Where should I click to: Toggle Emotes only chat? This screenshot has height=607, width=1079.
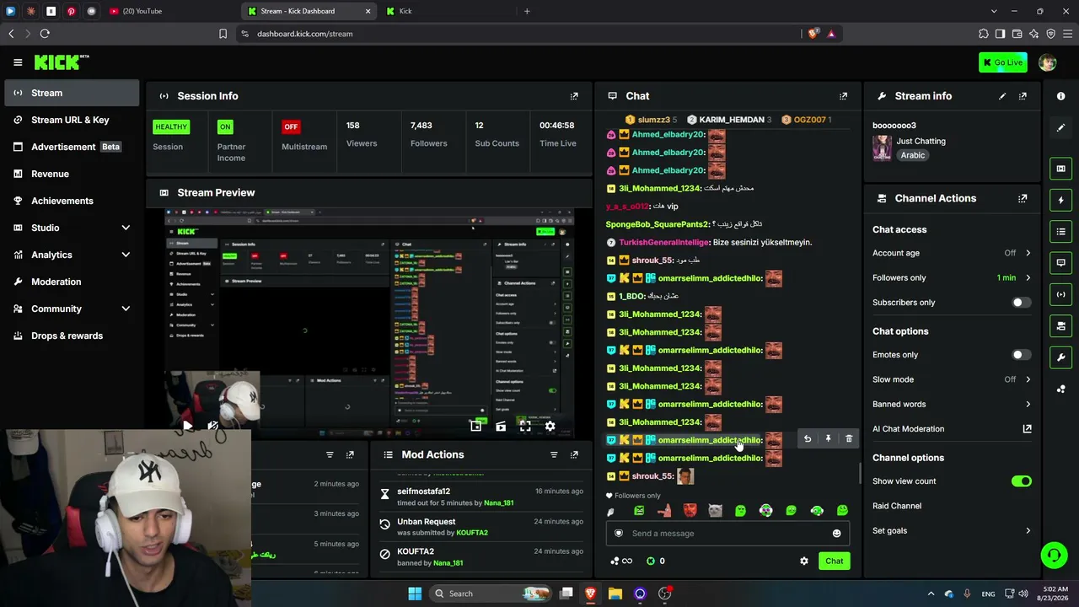tap(1021, 355)
